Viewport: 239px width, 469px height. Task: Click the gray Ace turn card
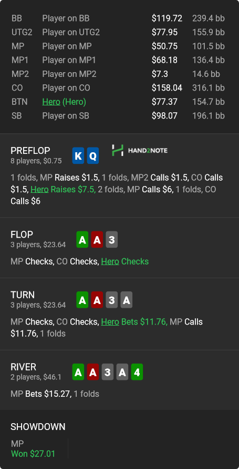click(127, 300)
